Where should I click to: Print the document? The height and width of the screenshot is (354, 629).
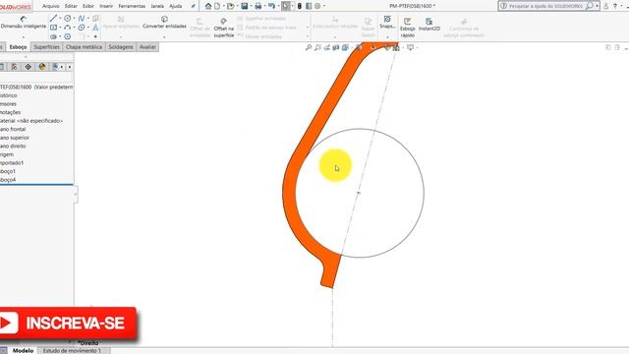point(257,6)
